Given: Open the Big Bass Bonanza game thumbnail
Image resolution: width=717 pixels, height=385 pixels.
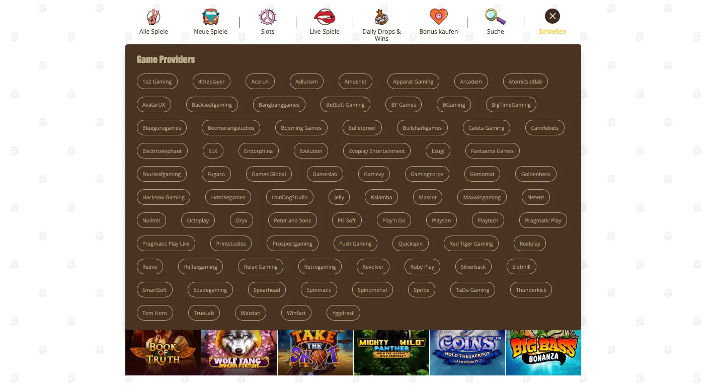Looking at the screenshot, I should click(543, 352).
